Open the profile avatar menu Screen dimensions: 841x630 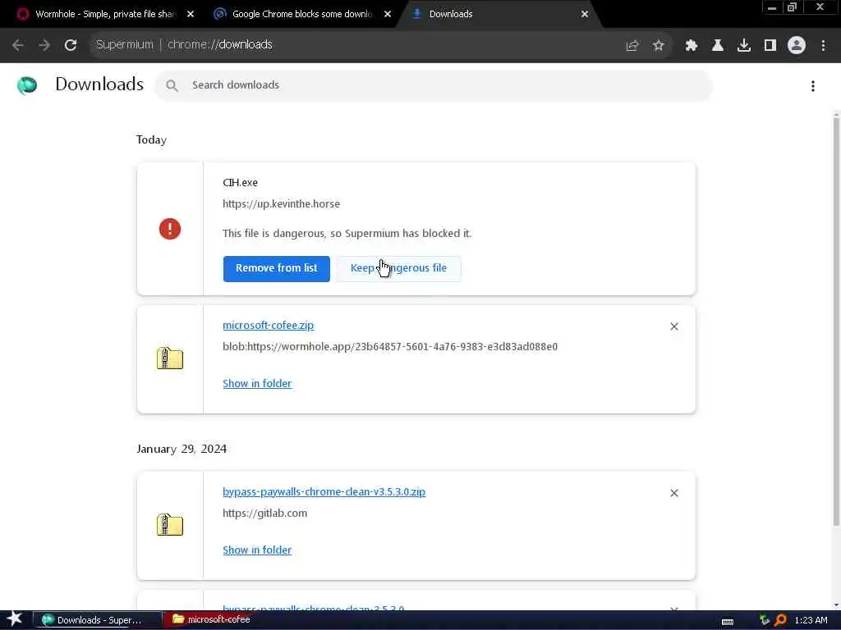797,46
